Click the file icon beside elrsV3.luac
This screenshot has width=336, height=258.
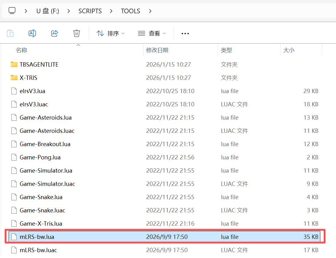(x=14, y=104)
